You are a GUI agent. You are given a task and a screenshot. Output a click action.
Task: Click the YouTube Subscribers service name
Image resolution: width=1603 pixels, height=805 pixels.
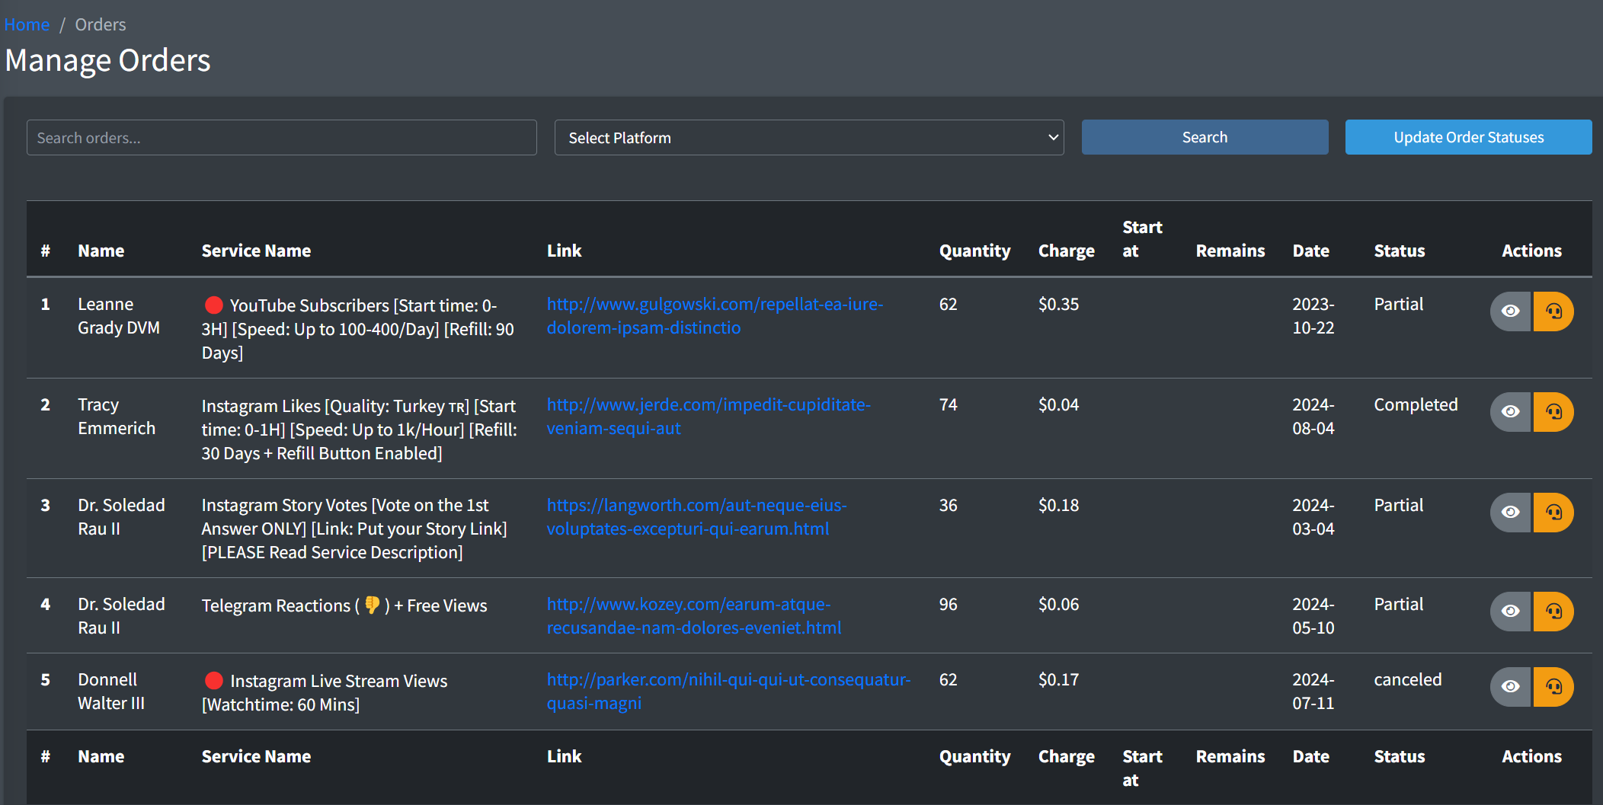click(358, 329)
